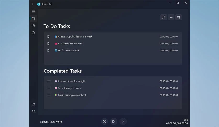Click 'Send thank you notes' envelope emoji

coord(56,88)
